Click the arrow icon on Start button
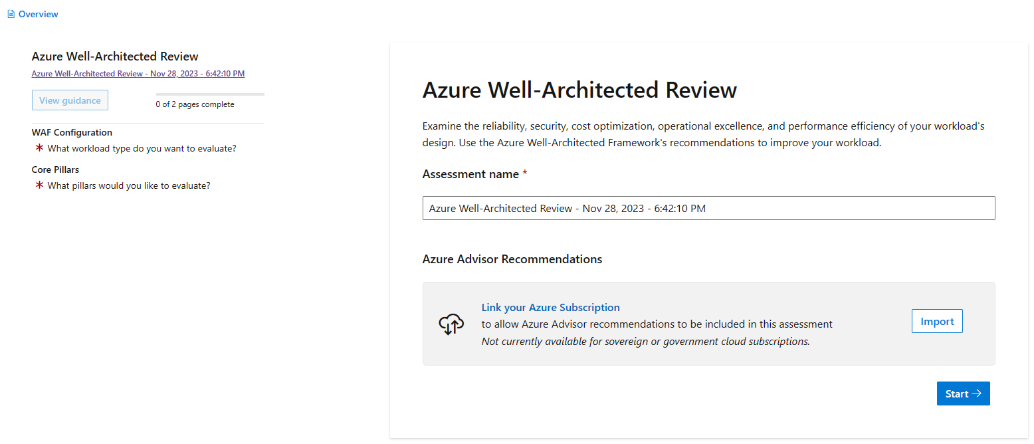Viewport: 1034px width, 444px height. click(976, 393)
